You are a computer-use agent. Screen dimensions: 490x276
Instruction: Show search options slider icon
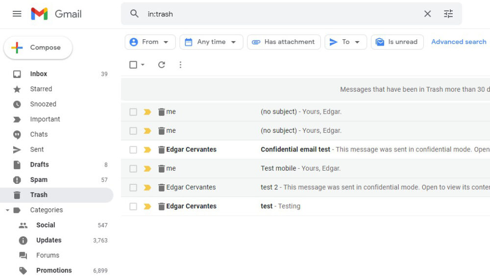448,14
